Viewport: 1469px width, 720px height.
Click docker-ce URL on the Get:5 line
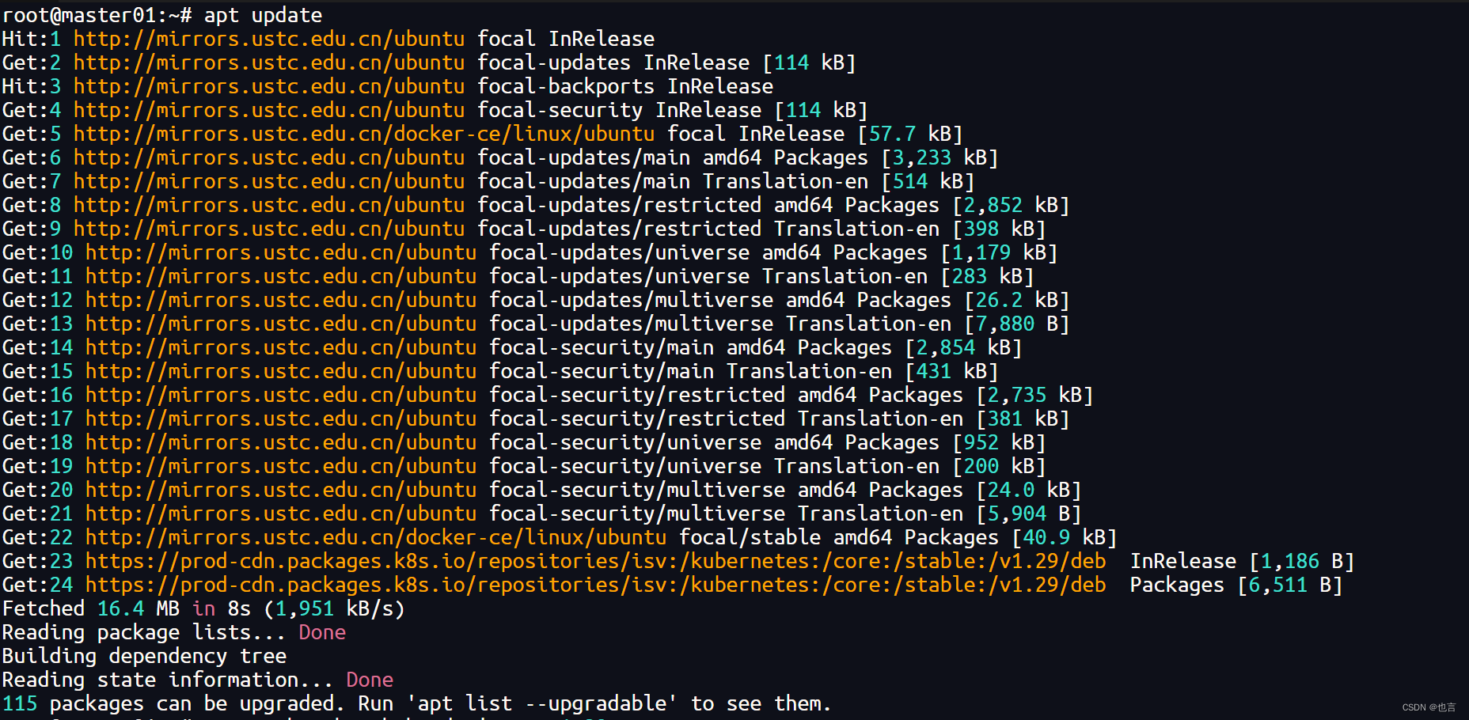(x=364, y=134)
